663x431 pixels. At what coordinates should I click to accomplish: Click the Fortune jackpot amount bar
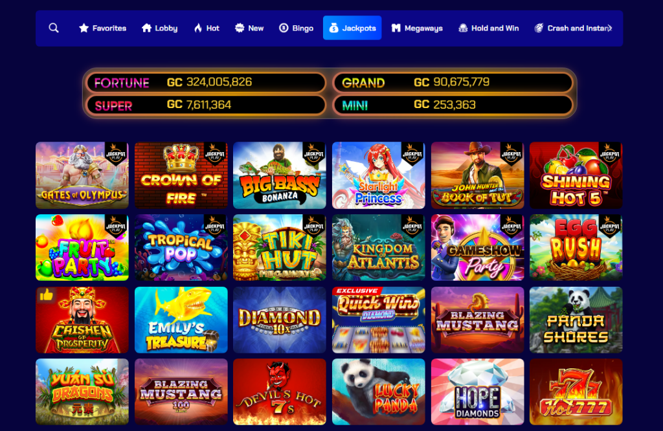click(206, 82)
